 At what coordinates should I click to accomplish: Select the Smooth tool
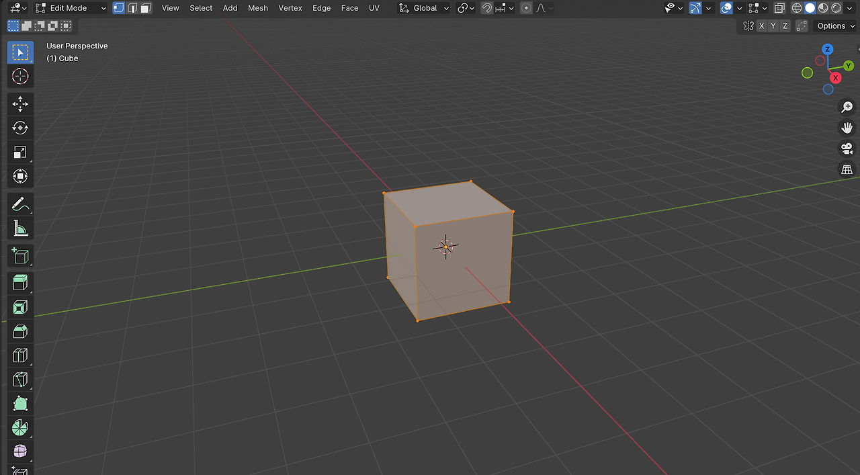tap(20, 451)
